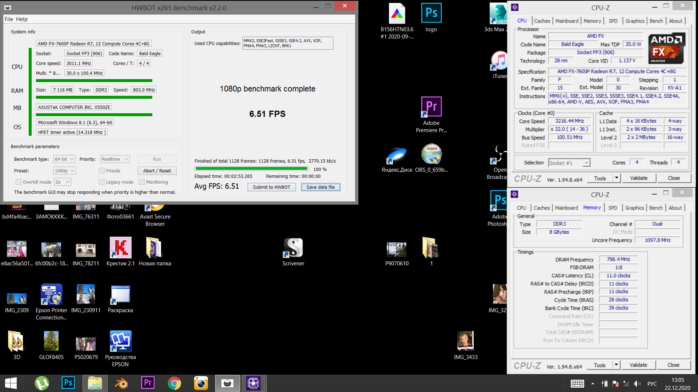Open the folder named 1 on desktop
This screenshot has width=698, height=392.
tap(431, 252)
